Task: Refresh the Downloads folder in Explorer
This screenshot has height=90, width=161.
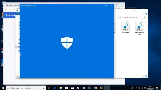Action: pos(120,17)
